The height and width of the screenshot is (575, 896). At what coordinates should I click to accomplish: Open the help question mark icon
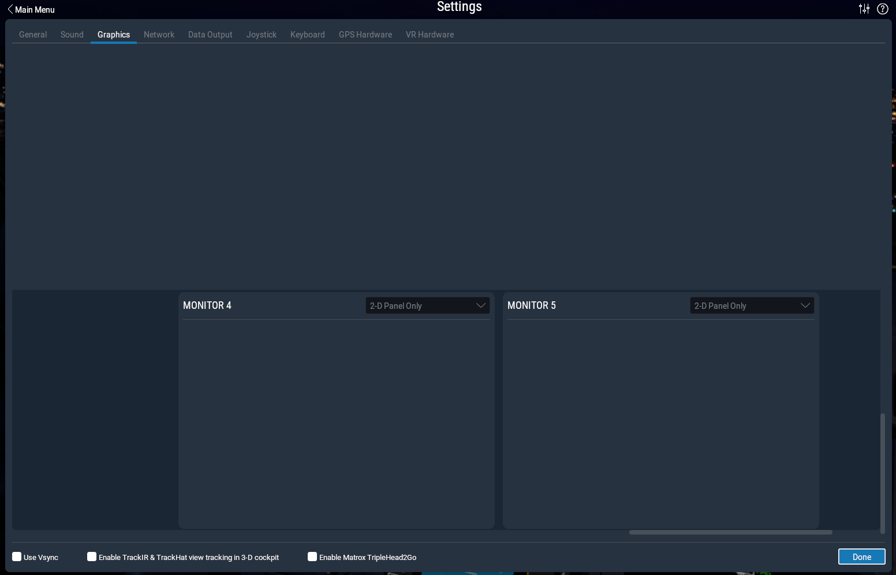[882, 9]
